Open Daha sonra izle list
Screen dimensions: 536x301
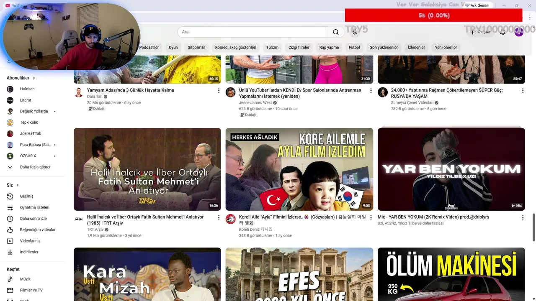tap(32, 219)
